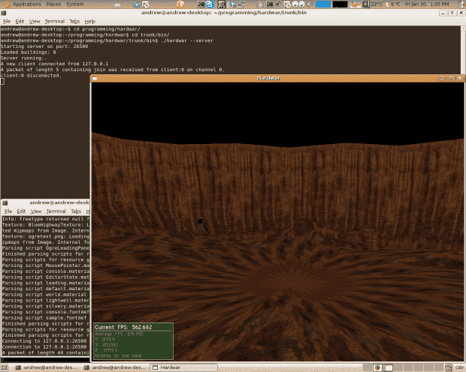Minimize the Hardwar game window

click(441, 77)
